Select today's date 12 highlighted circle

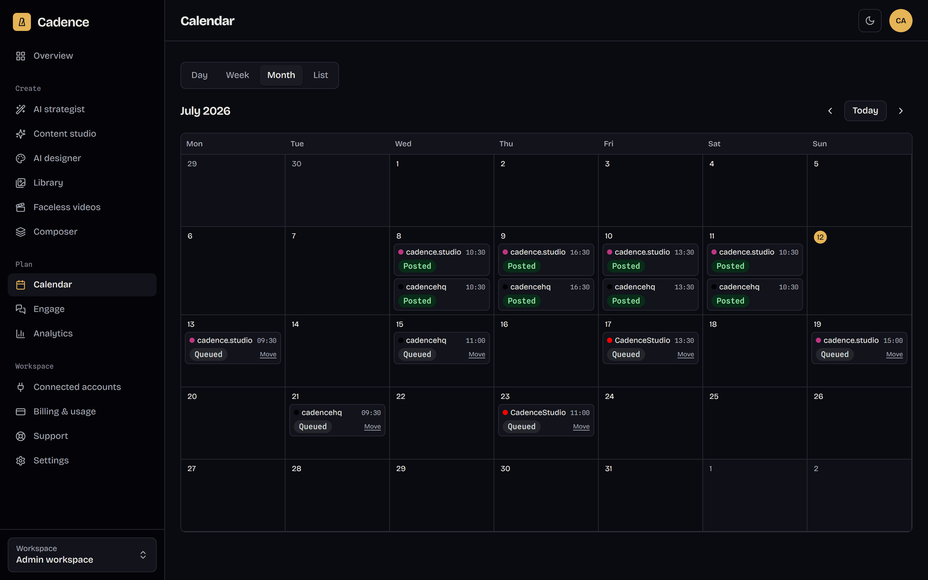820,237
